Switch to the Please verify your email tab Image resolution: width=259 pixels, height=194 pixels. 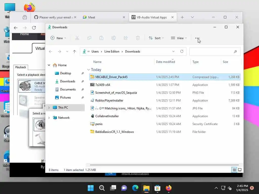[x=55, y=17]
